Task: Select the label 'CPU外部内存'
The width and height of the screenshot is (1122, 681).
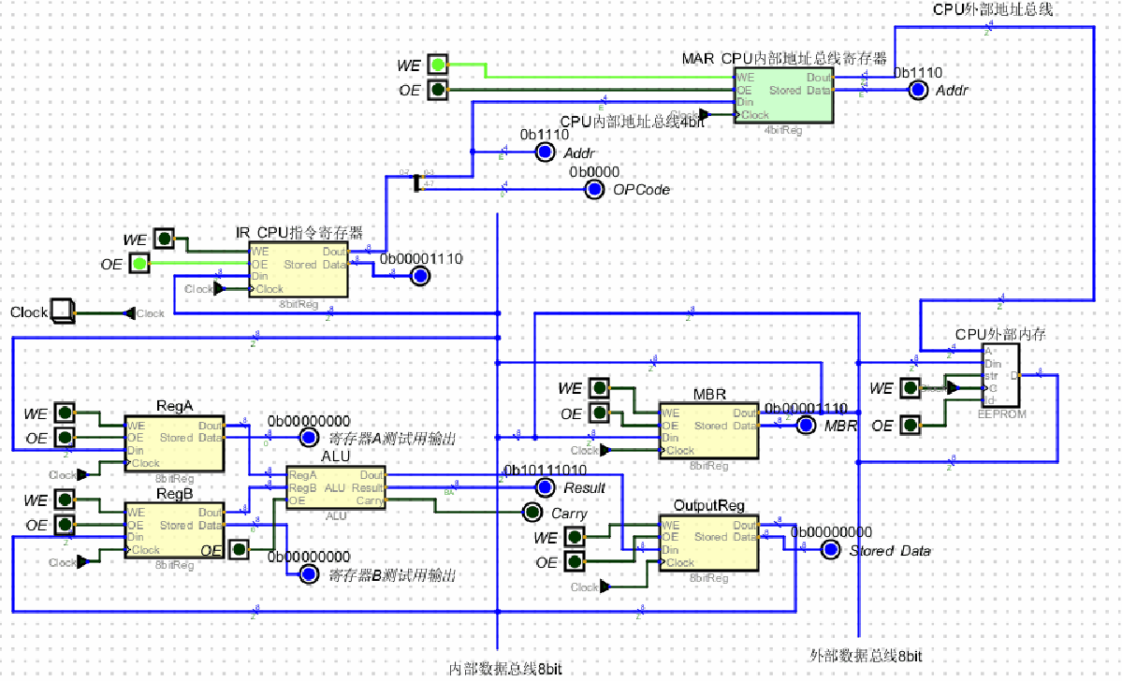Action: click(x=1000, y=334)
